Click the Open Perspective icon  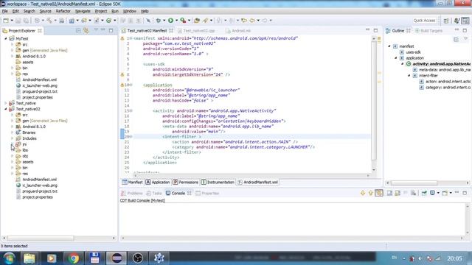pyautogui.click(x=446, y=21)
